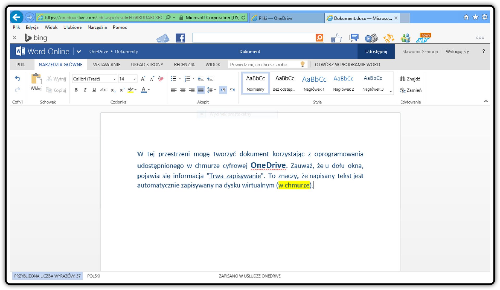Image resolution: width=500 pixels, height=290 pixels.
Task: Expand the numbered list options arrow
Action: point(193,79)
